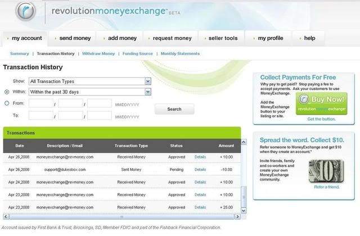Viewport: 360px width, 236px height.
Task: Select the Within radio button
Action: click(x=7, y=92)
